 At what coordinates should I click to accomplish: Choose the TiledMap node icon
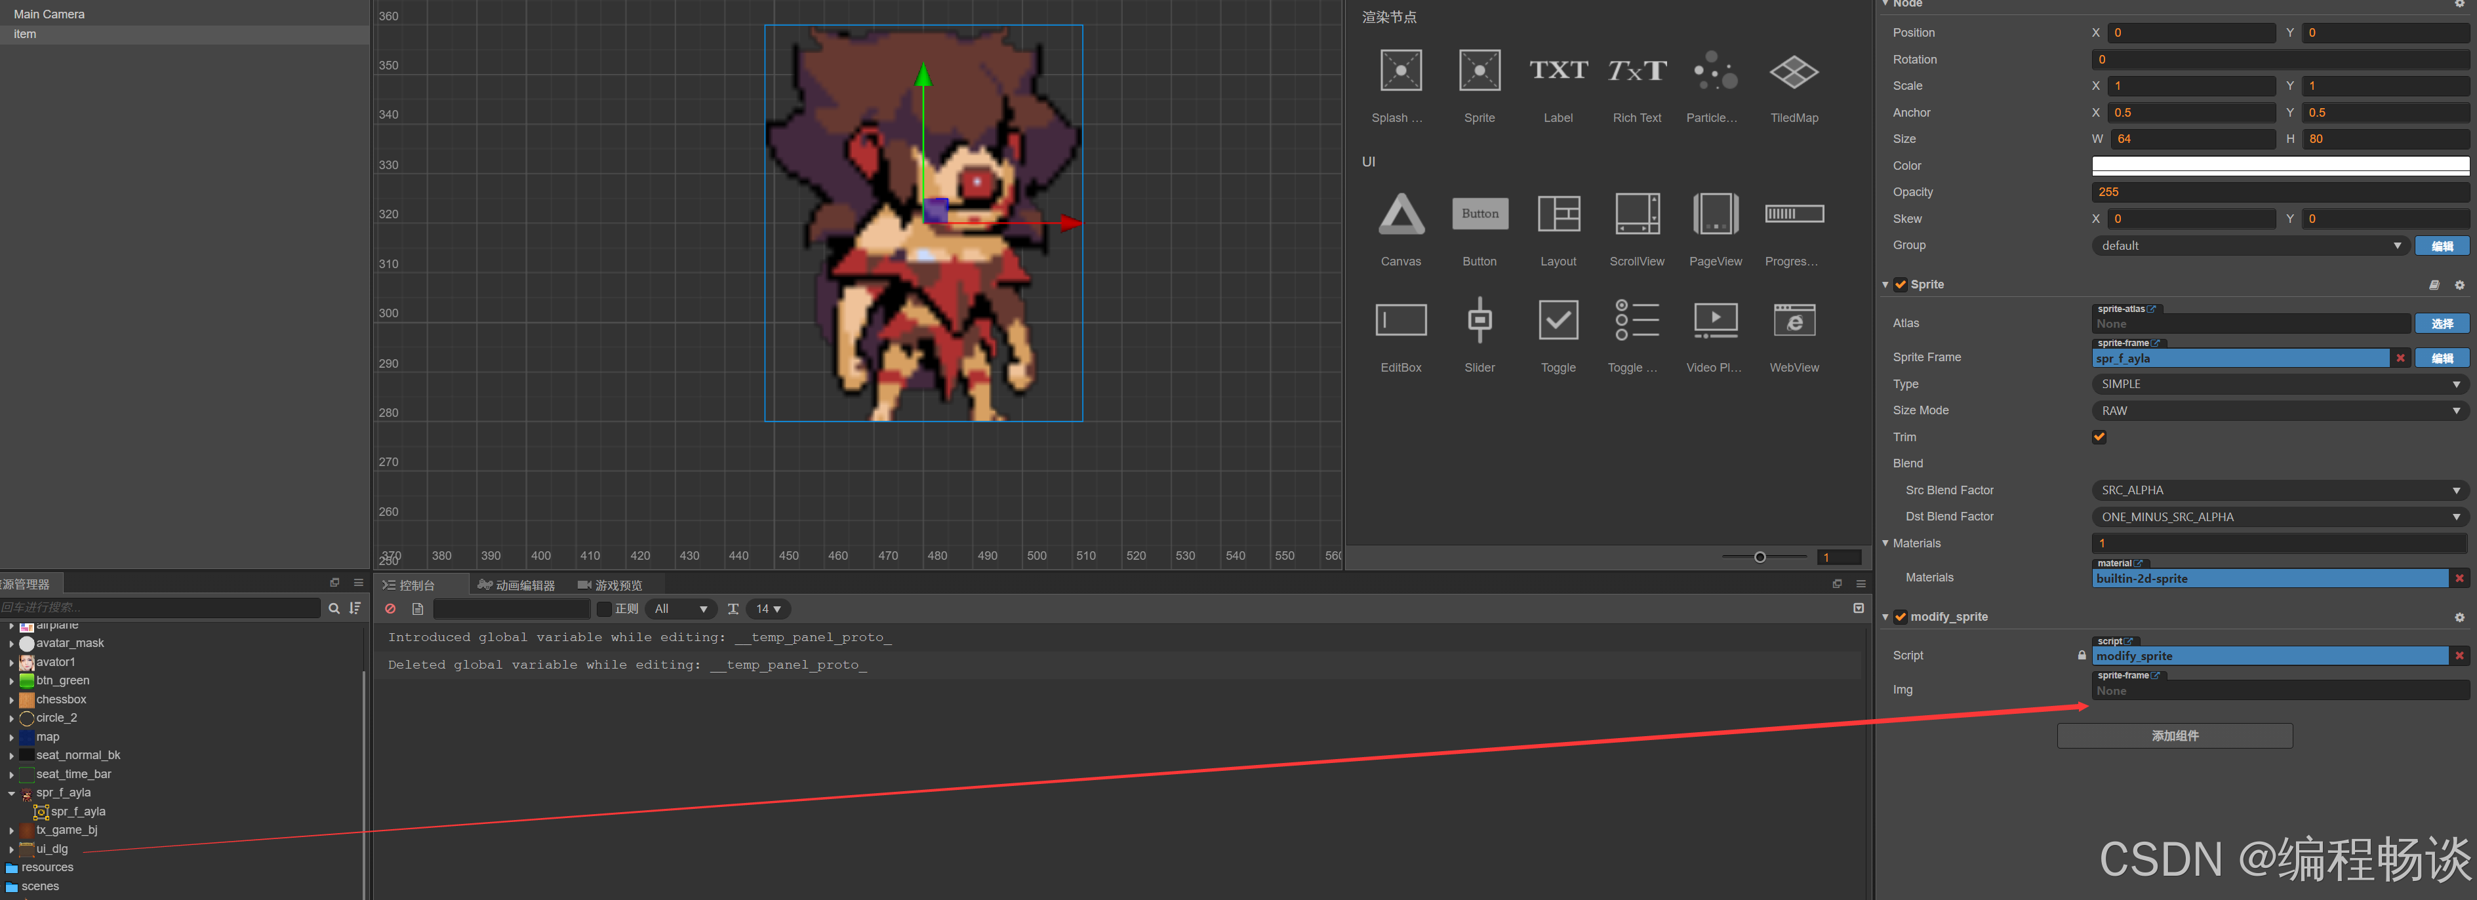(1794, 71)
